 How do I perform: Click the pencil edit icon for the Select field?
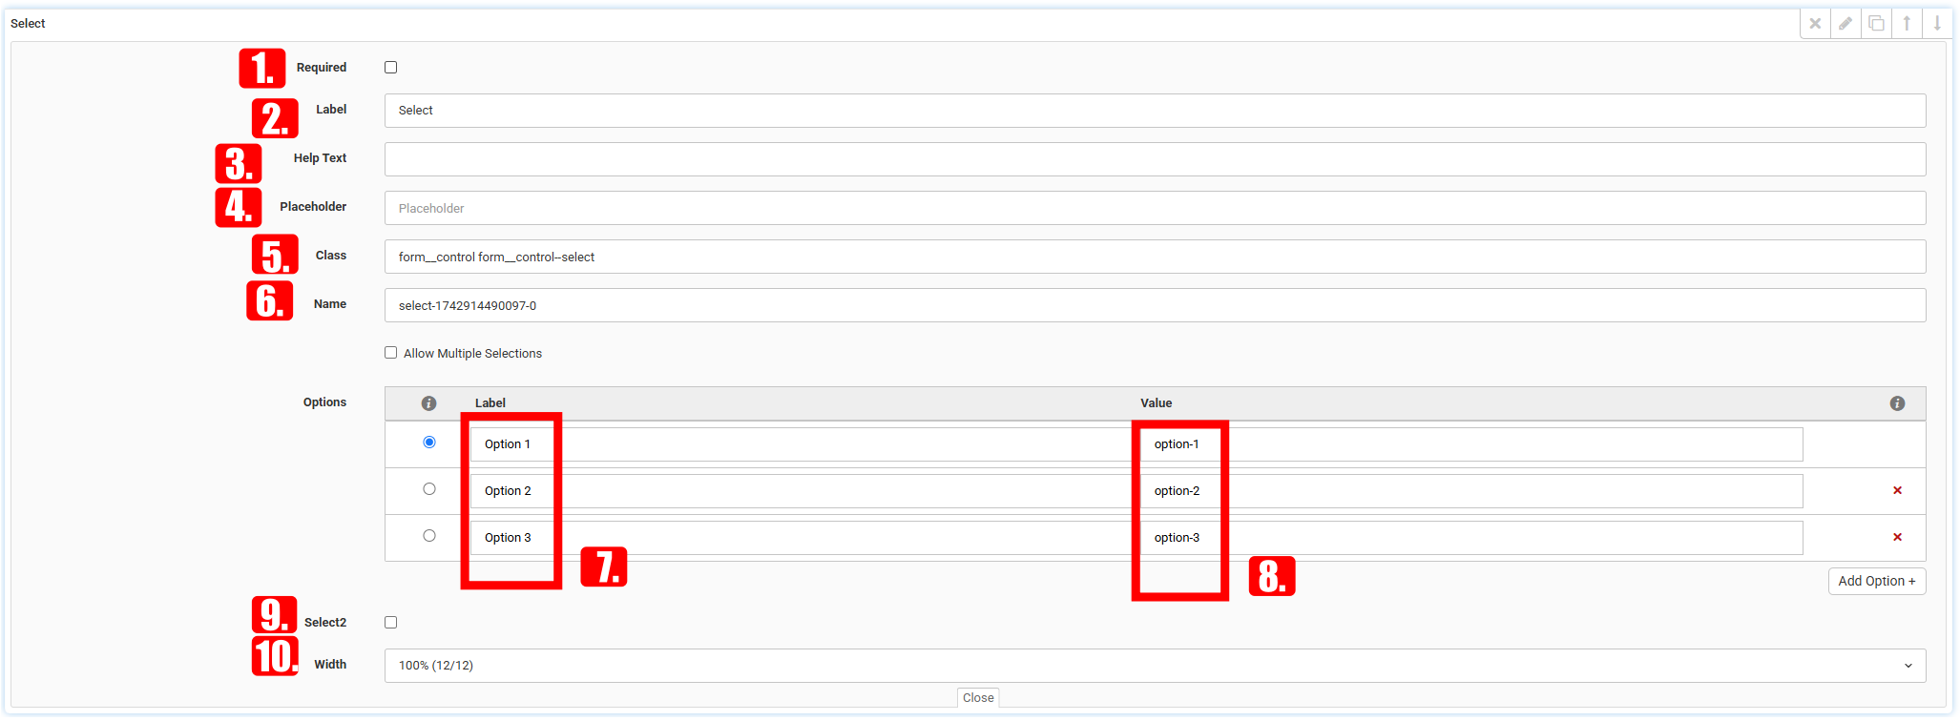click(1845, 24)
